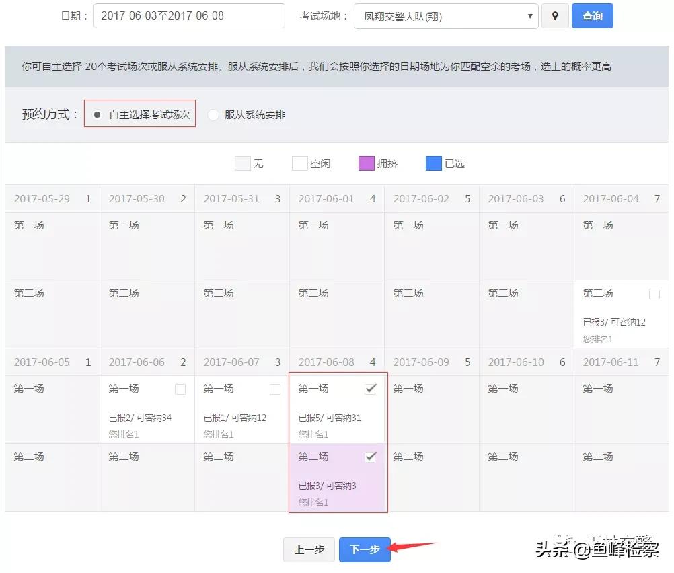
Task: Check 第一场 checkbox on 2017-06-07
Action: [x=274, y=388]
